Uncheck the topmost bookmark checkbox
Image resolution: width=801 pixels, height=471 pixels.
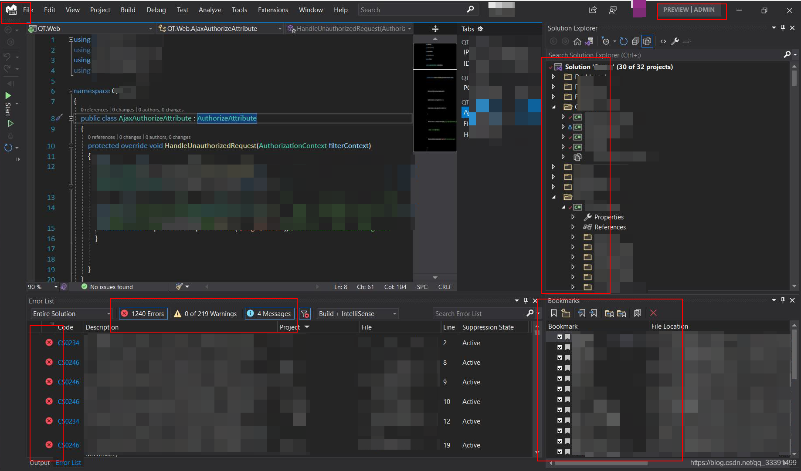(560, 336)
